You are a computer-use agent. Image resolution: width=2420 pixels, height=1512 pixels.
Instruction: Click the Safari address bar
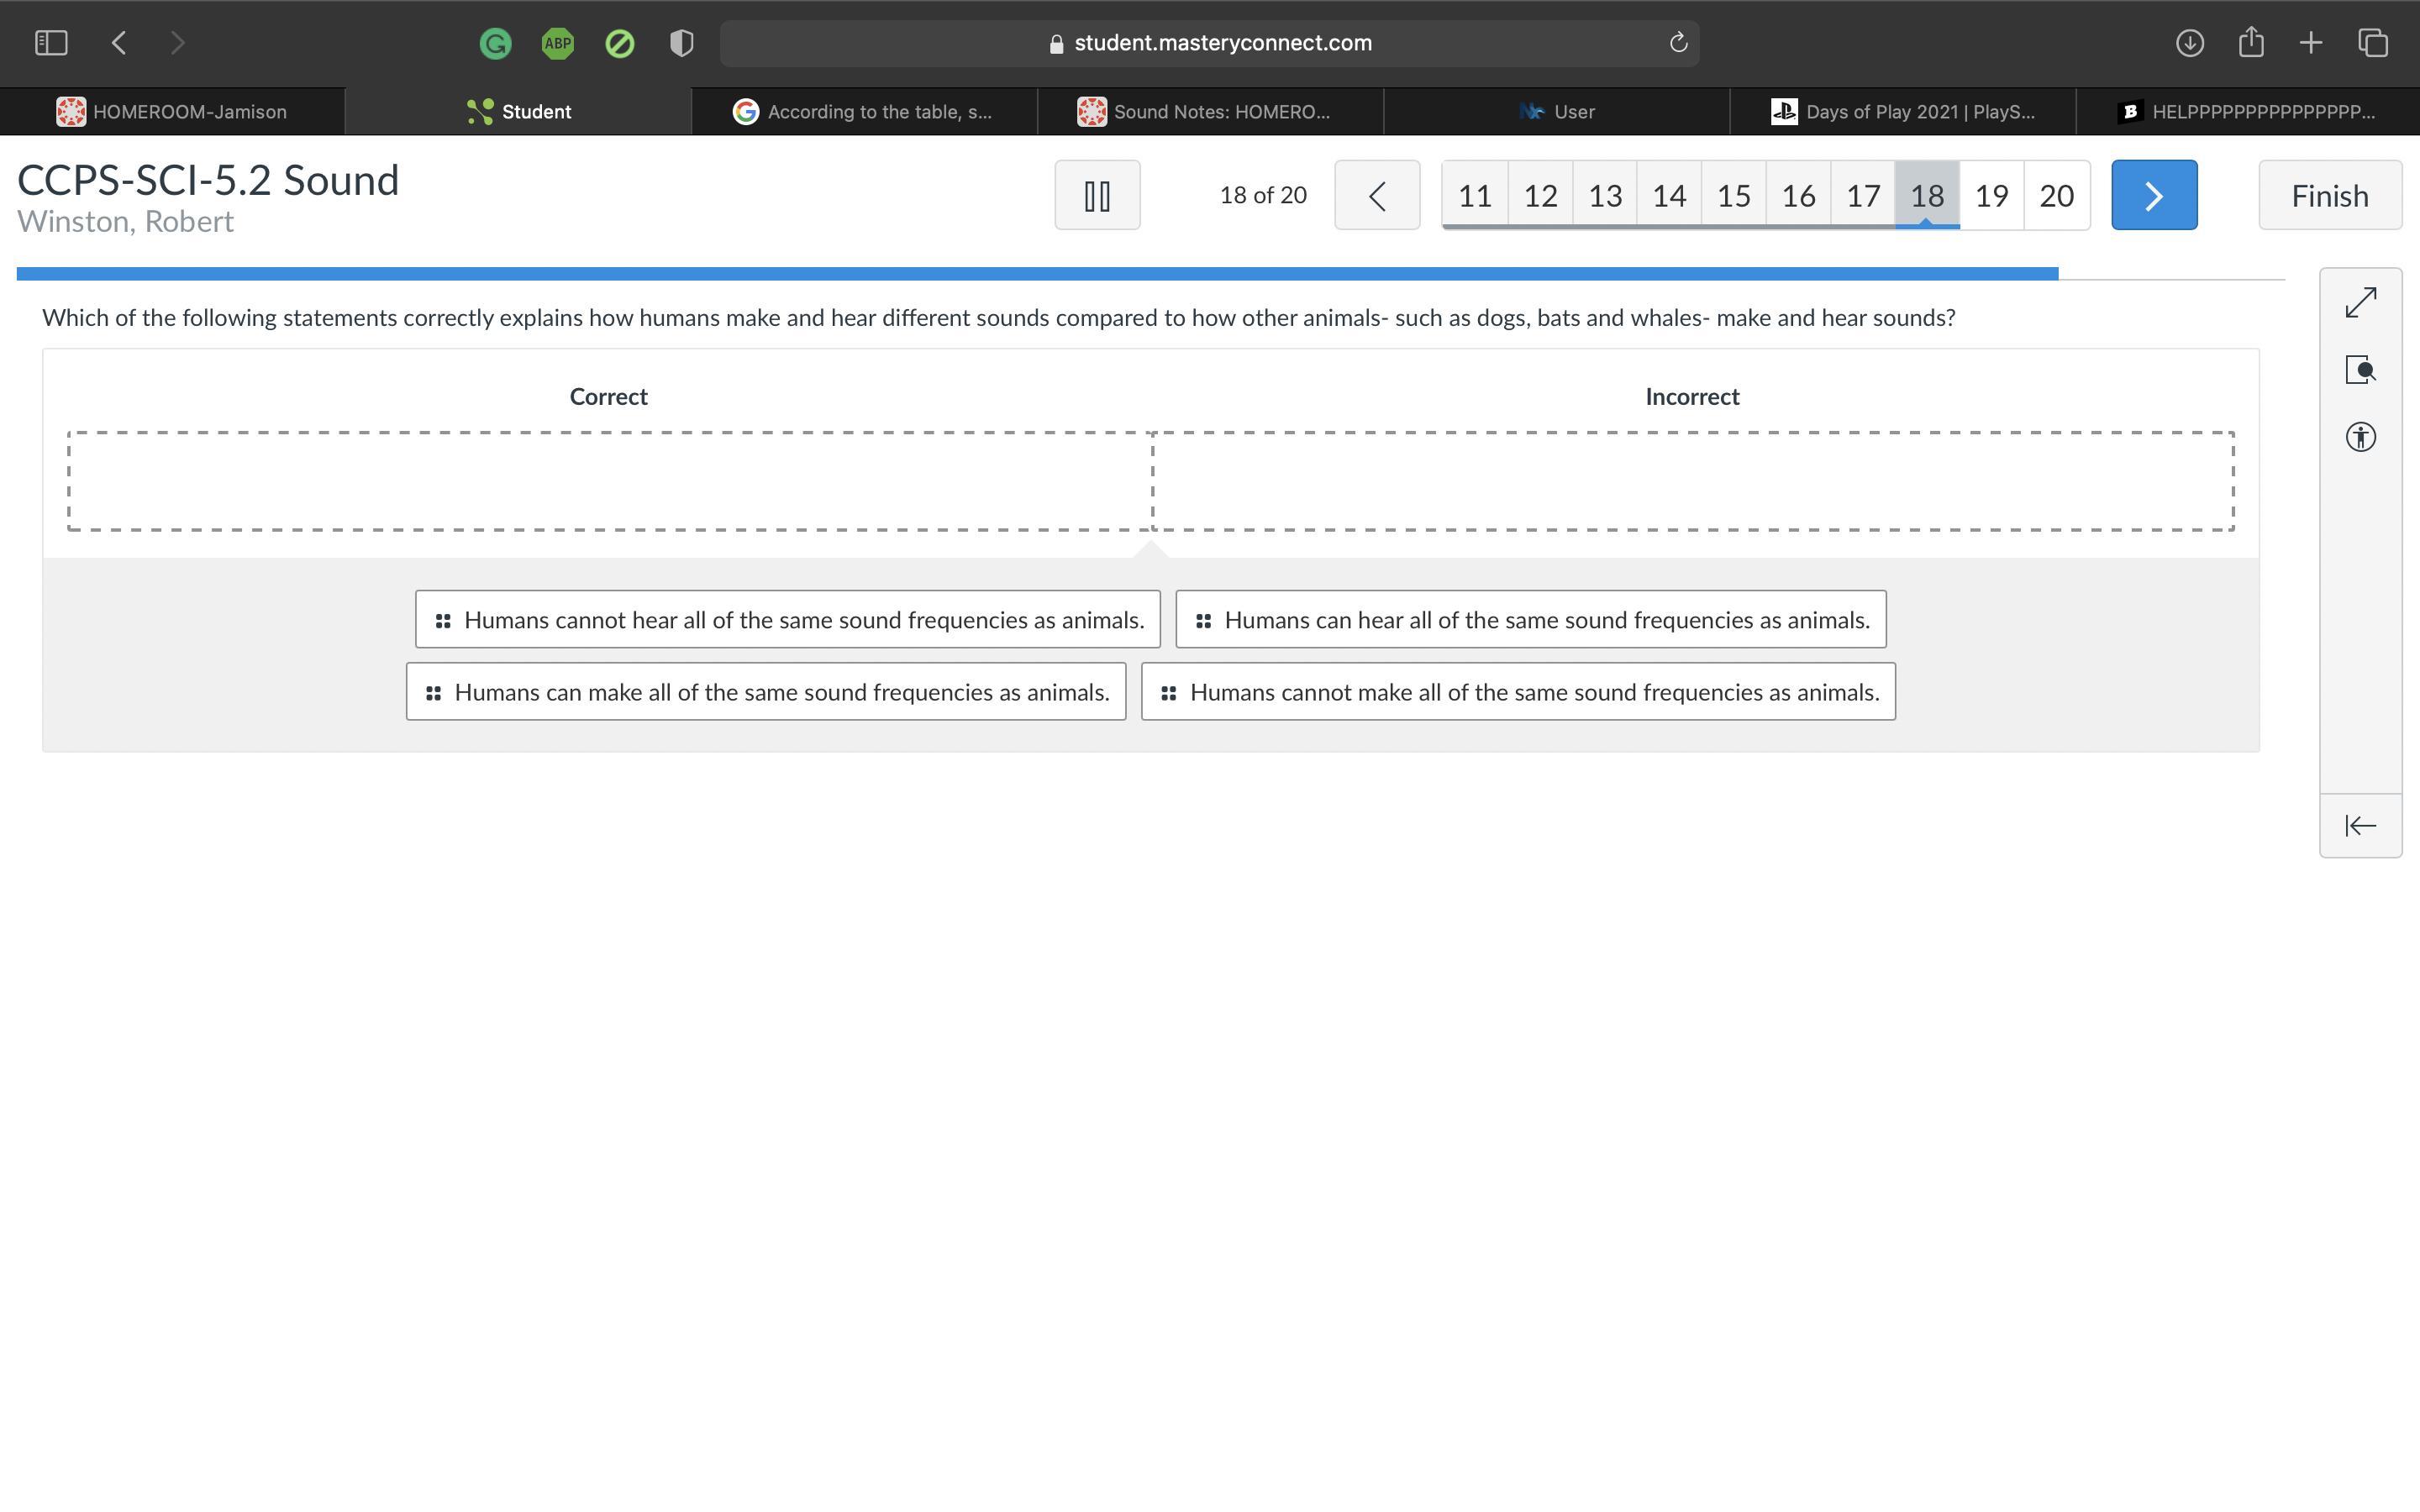tap(1208, 43)
